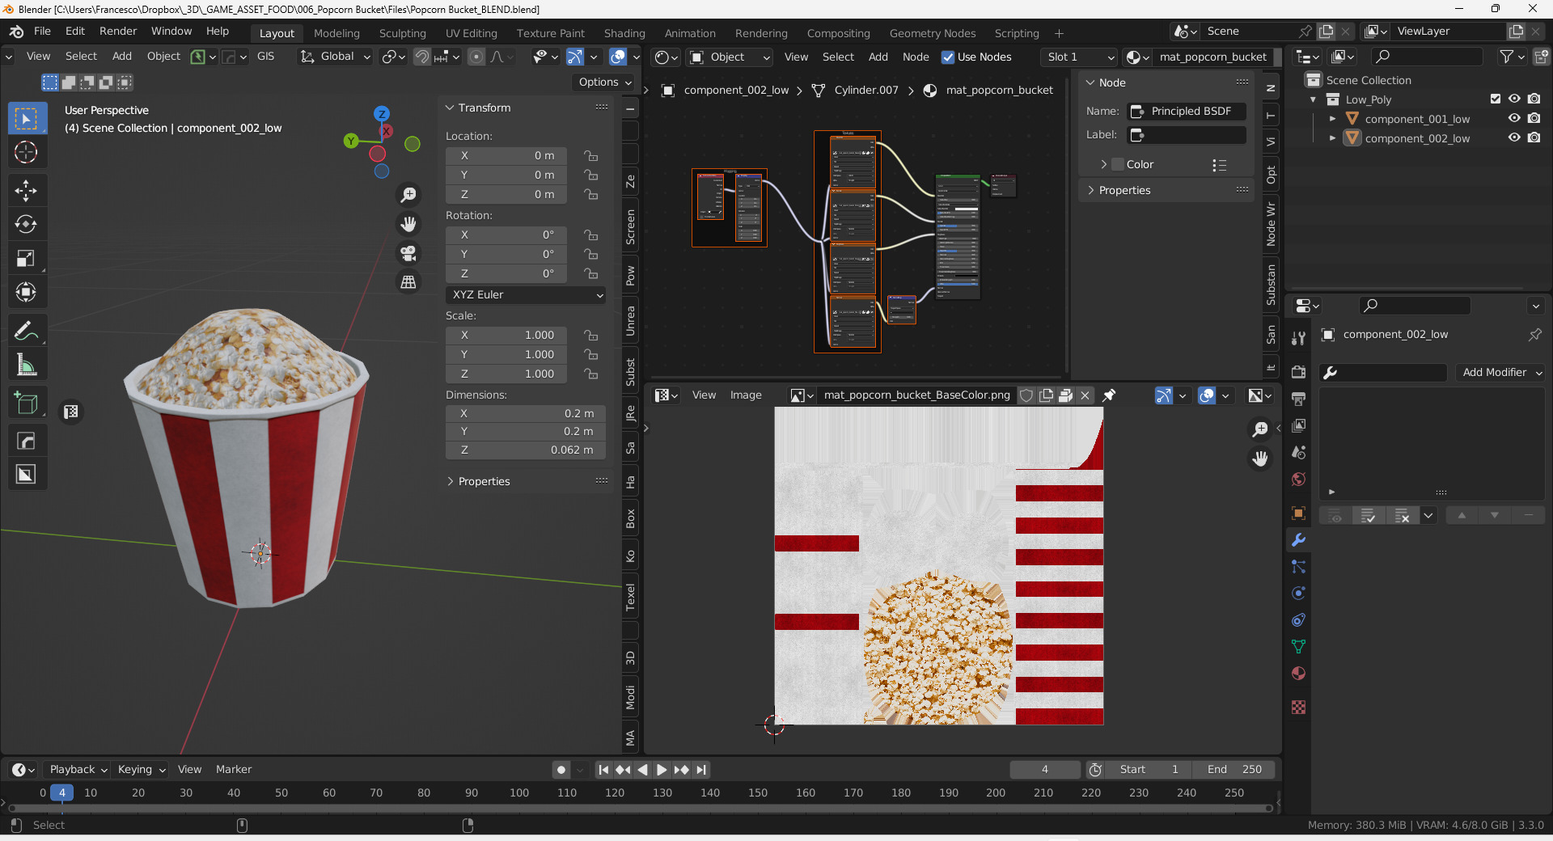
Task: Click the current frame marker 4 on the timeline
Action: click(61, 793)
